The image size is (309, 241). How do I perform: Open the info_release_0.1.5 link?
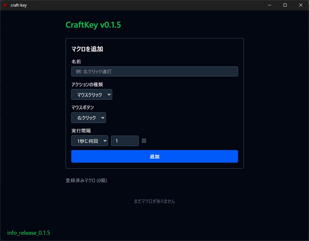pos(28,233)
